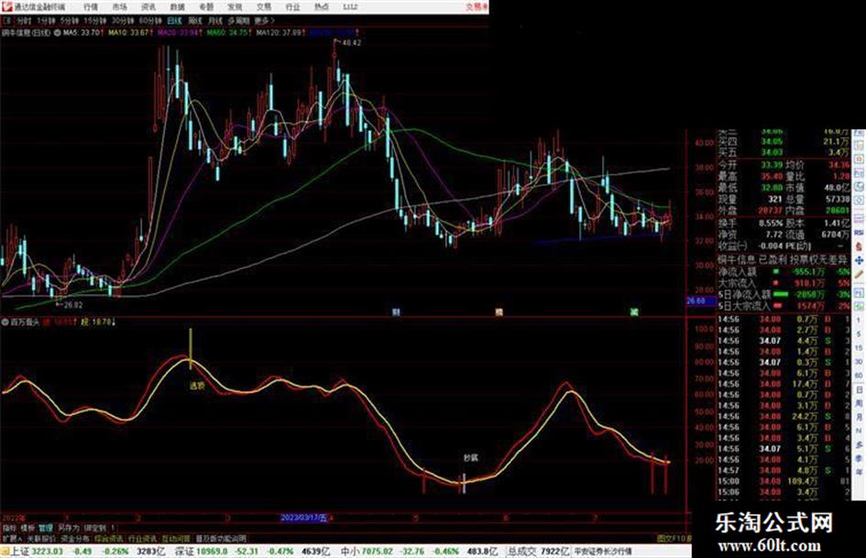Open the 行情 menu
866x558 pixels.
[91, 6]
